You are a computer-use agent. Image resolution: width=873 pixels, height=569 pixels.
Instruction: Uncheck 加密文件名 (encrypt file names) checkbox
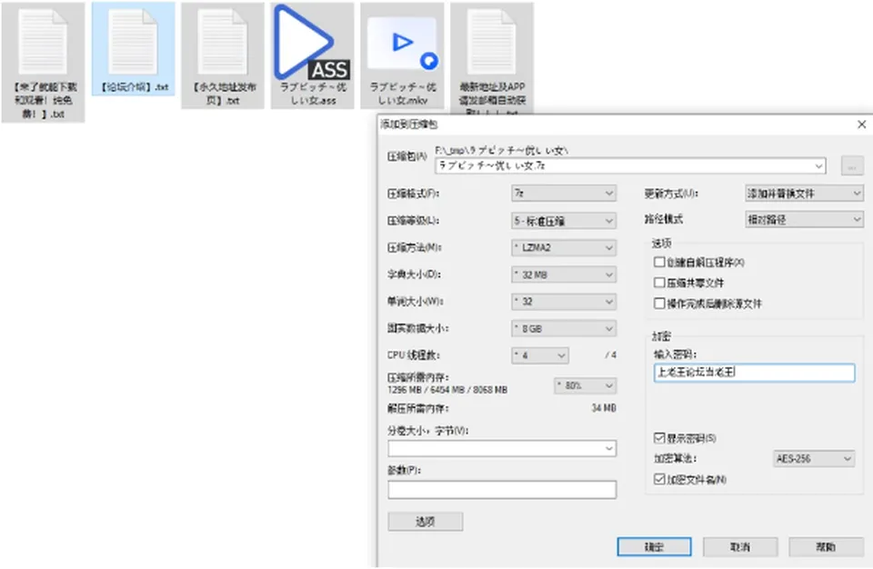tap(660, 479)
